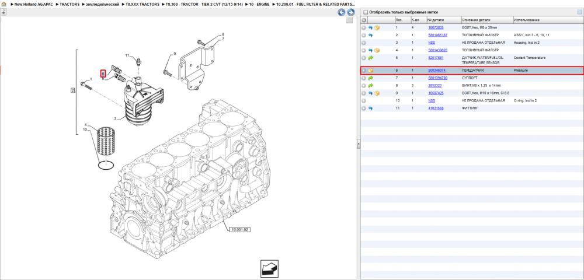
Task: Select callout 2 box on the diagram
Action: (x=73, y=90)
